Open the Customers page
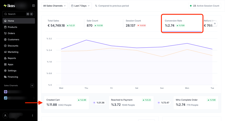Image resolution: width=225 pixels, height=121 pixels. point(19,39)
